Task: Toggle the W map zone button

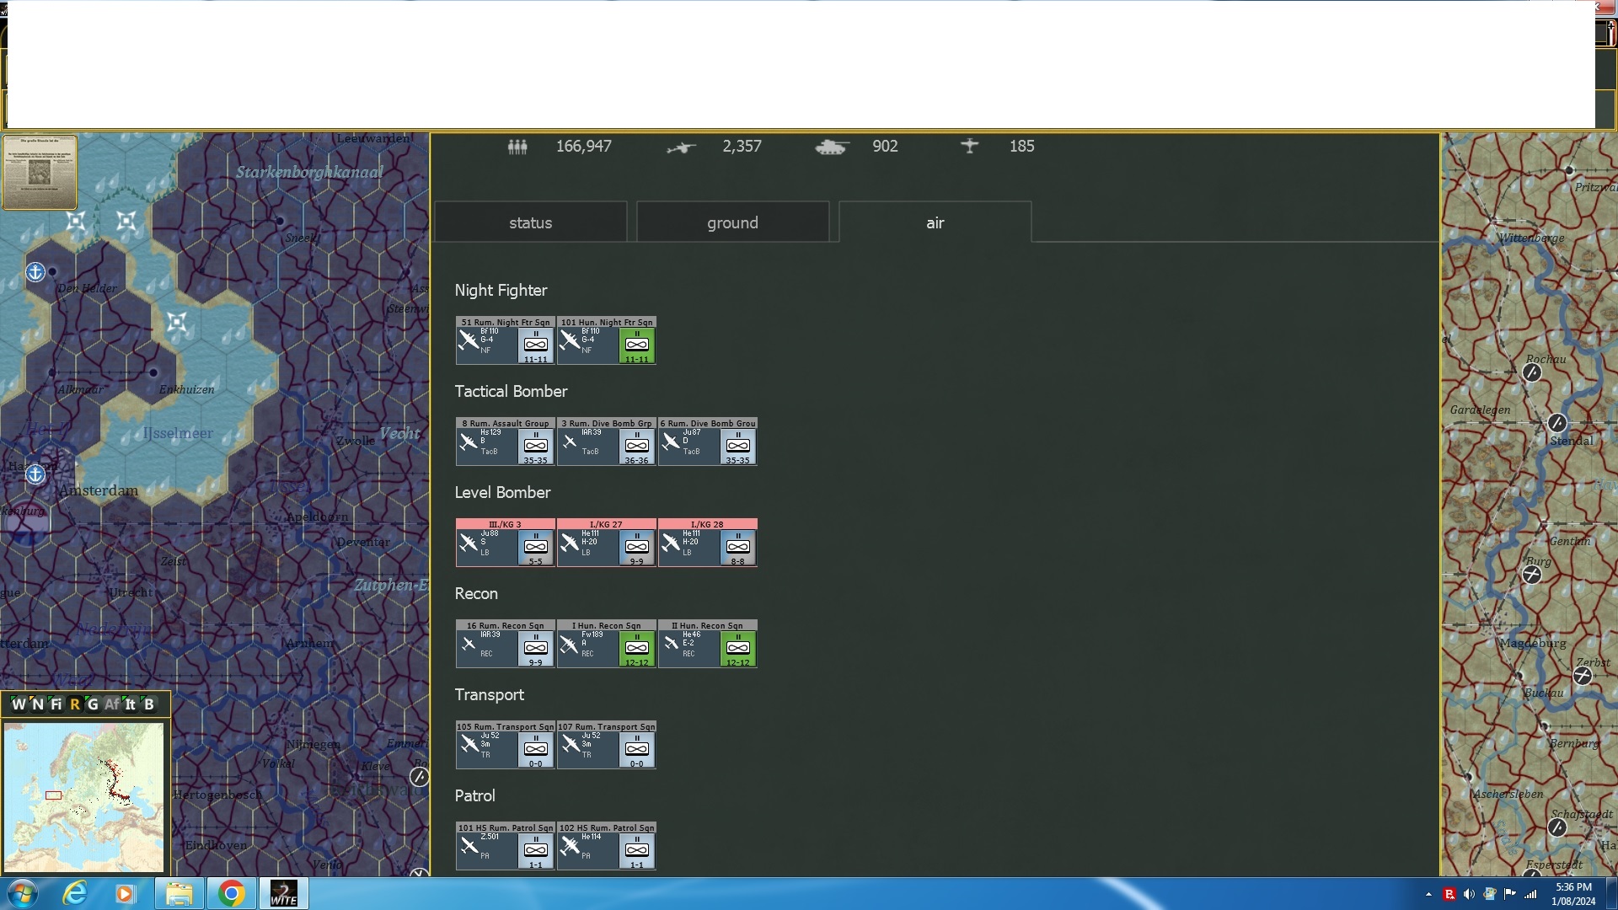Action: pos(18,704)
